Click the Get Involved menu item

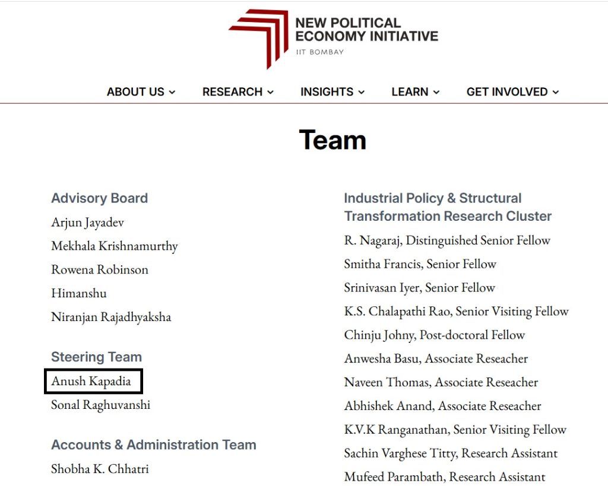[507, 92]
